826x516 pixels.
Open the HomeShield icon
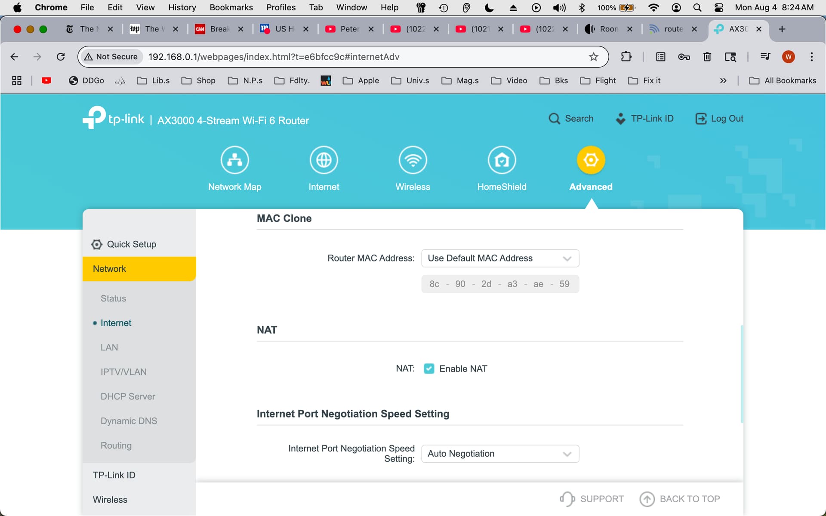point(502,160)
